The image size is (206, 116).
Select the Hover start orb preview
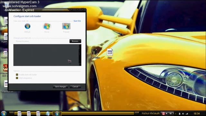tap(47, 26)
